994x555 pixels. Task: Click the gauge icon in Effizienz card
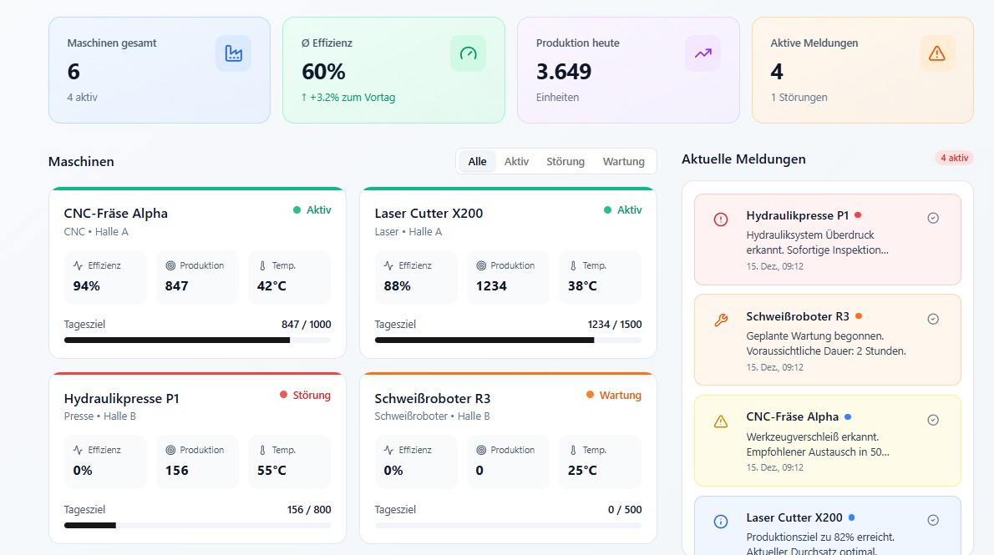(x=468, y=53)
